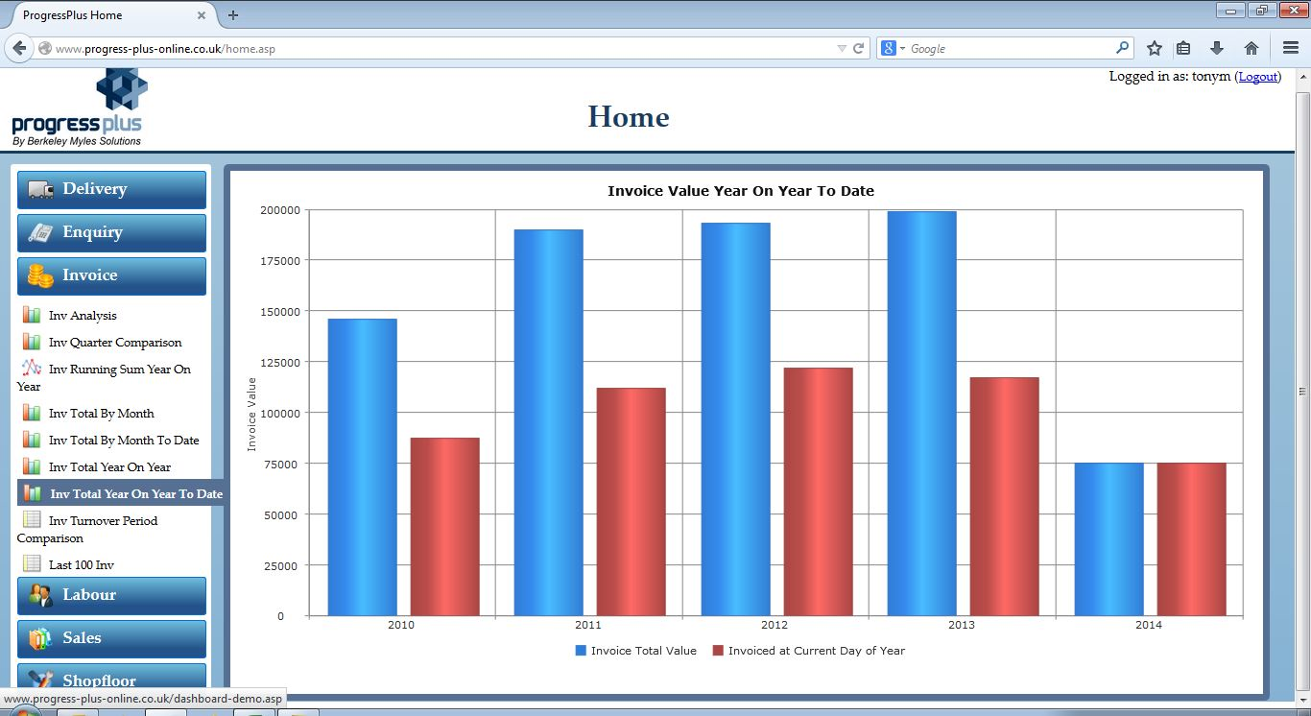Viewport: 1311px width, 716px height.
Task: Click the red 2013 bar in chart
Action: (1004, 496)
